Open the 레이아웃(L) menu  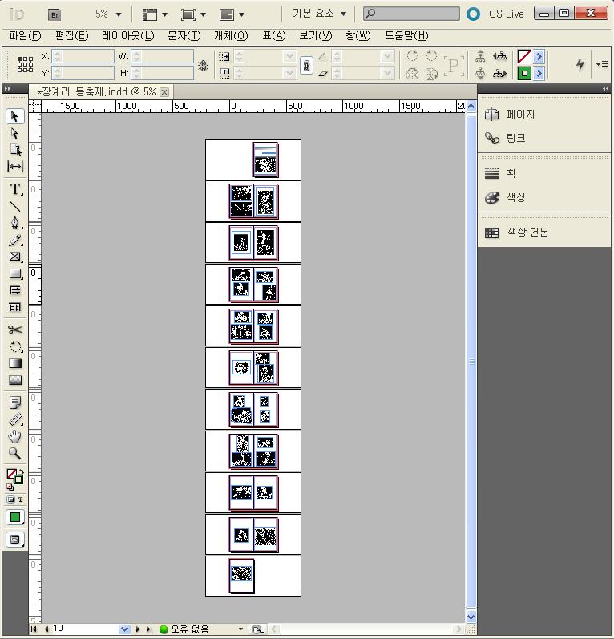tap(127, 36)
